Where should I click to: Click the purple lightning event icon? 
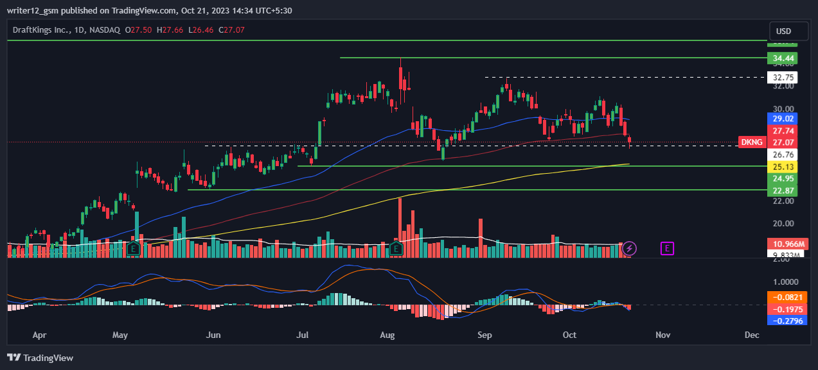pyautogui.click(x=630, y=248)
